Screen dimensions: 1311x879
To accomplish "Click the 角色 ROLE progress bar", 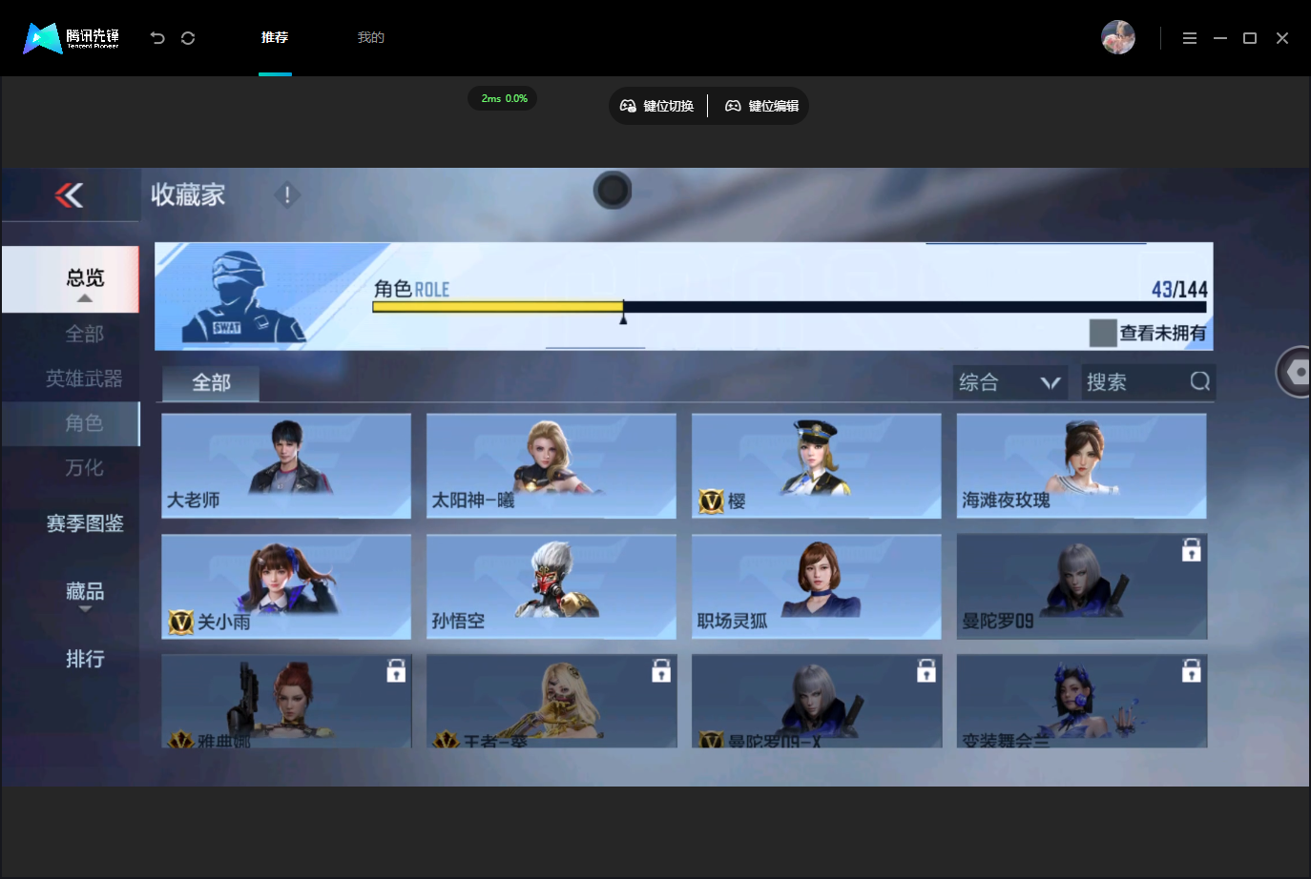I will tap(789, 307).
